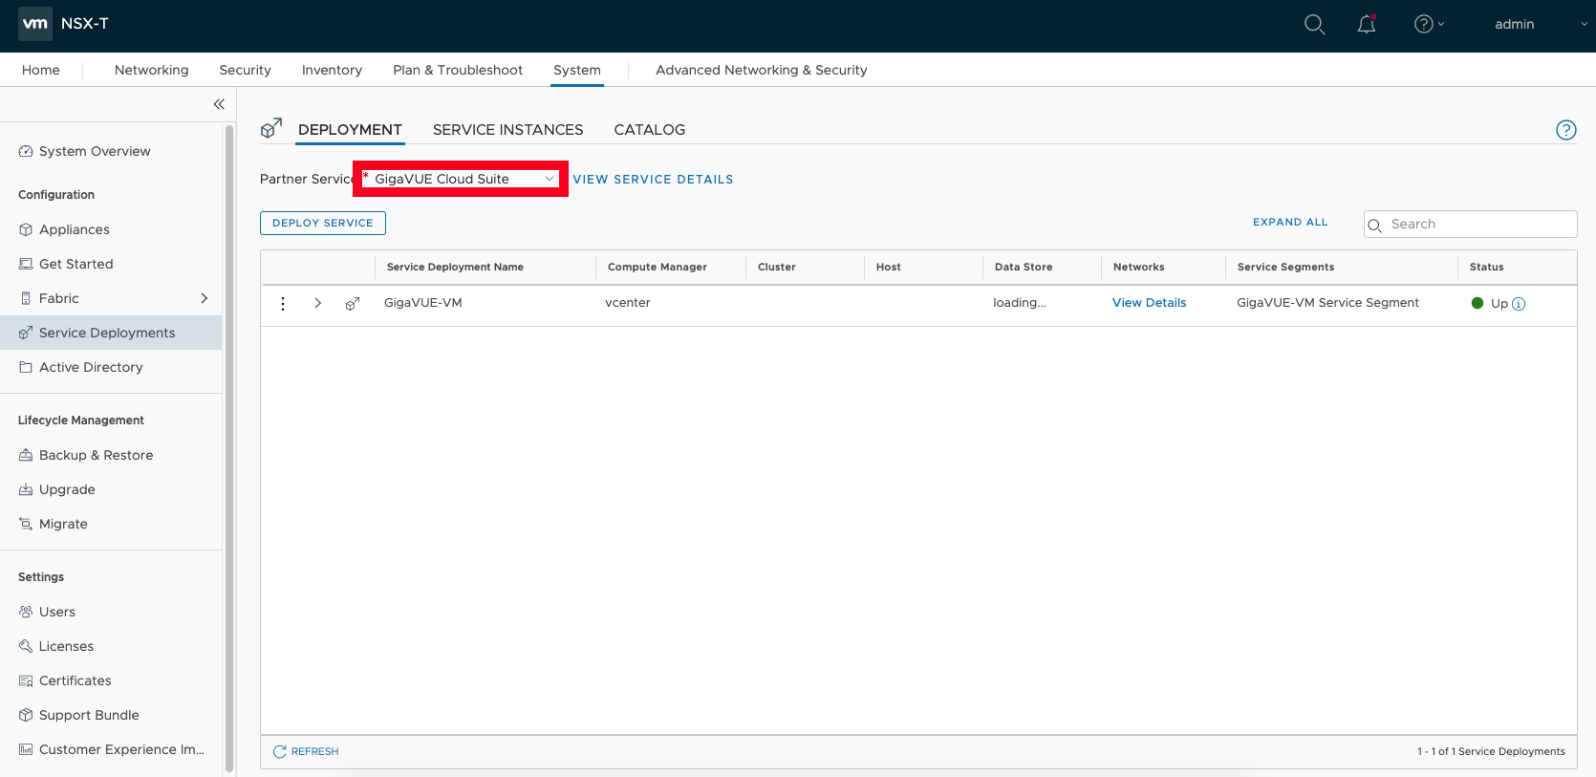Click the Compute Manager column header

(x=658, y=267)
